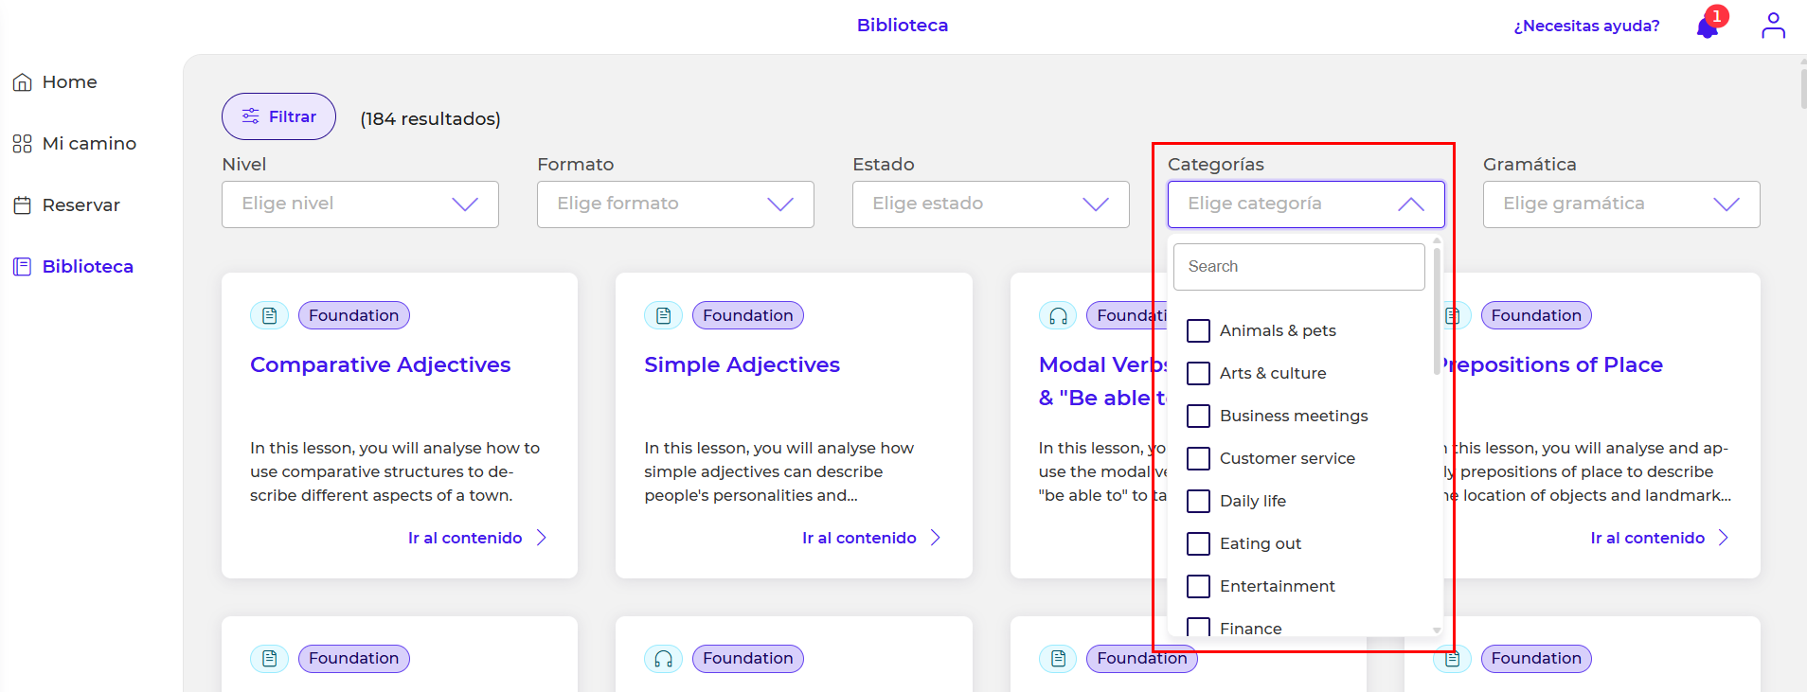Enable the Eating out checkbox
Screen dimensions: 1807x692
click(1198, 543)
